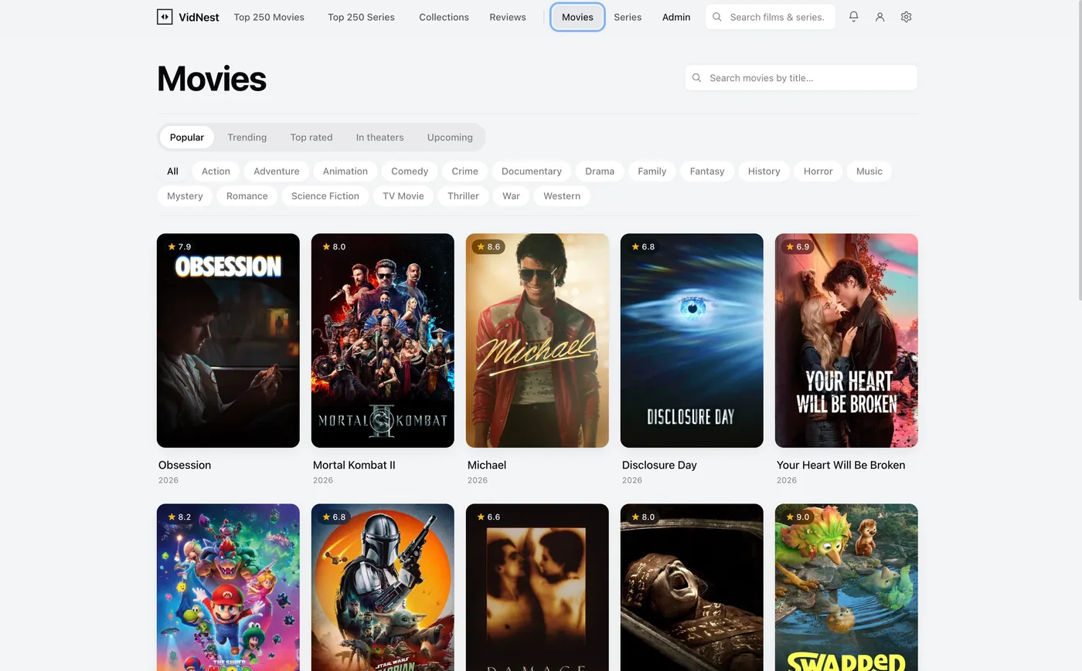This screenshot has width=1082, height=671.
Task: Filter by Comedy genre
Action: pos(410,171)
